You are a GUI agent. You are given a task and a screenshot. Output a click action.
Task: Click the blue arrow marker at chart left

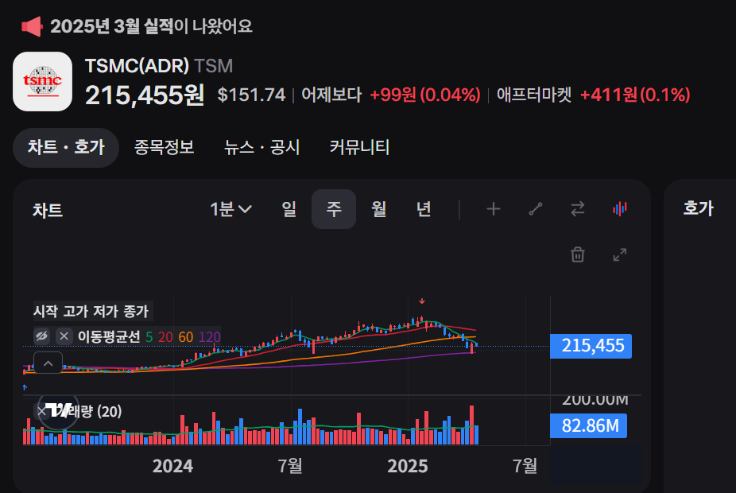coord(25,387)
